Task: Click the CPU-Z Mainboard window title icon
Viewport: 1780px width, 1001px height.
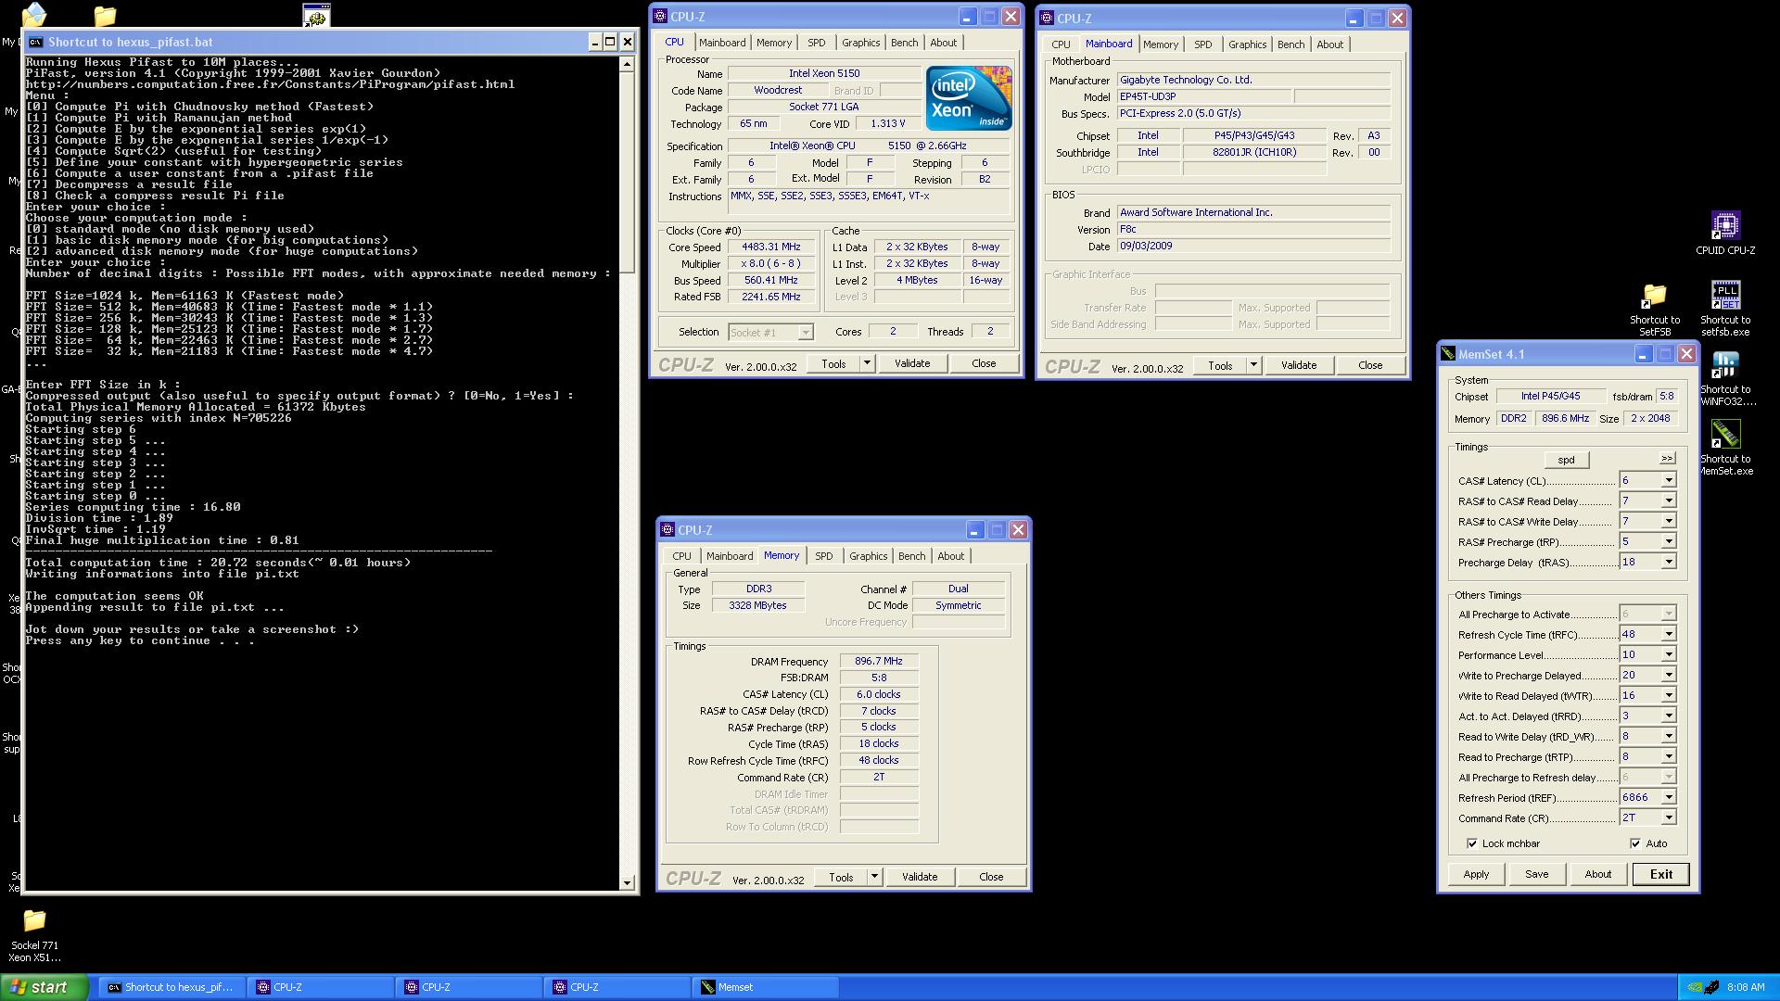Action: coord(1046,18)
